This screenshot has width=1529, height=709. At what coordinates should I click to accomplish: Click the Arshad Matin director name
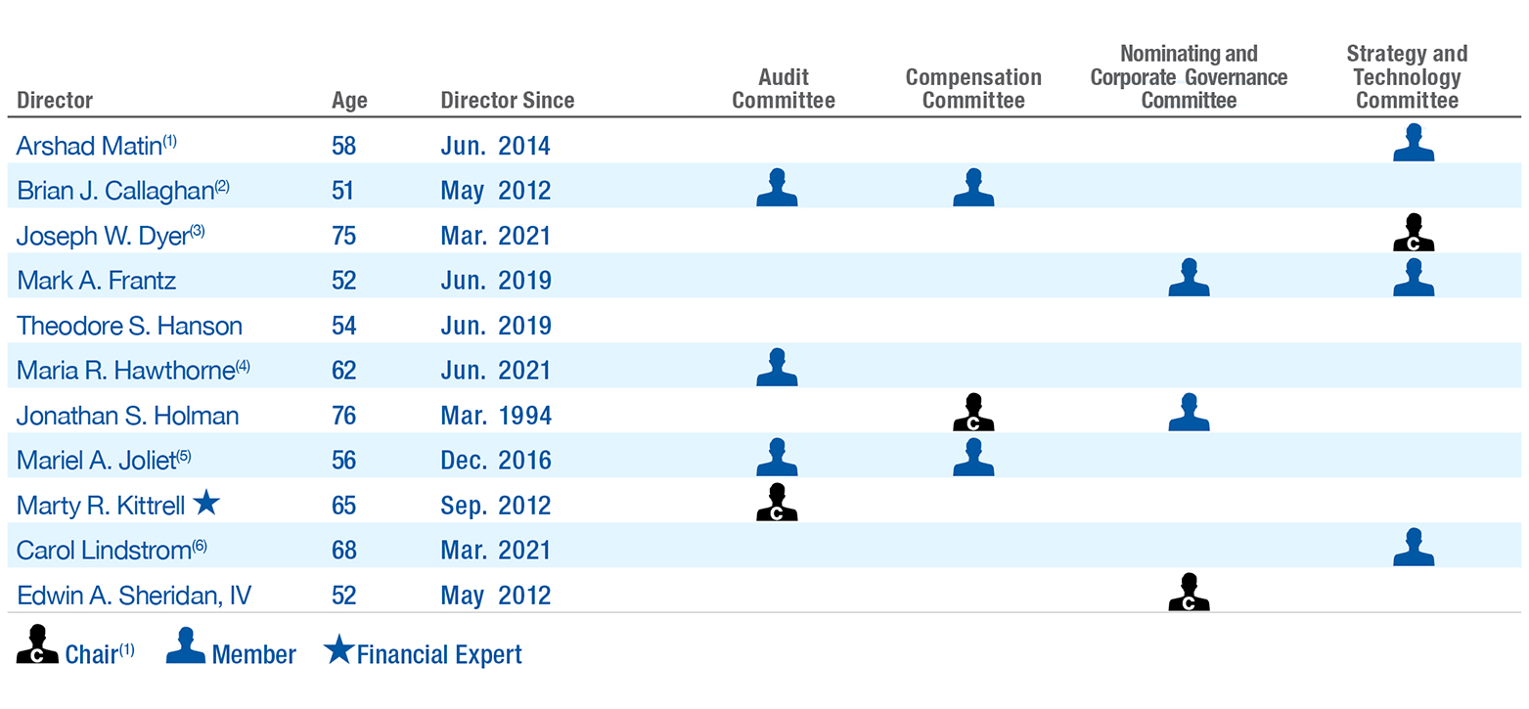(x=88, y=146)
